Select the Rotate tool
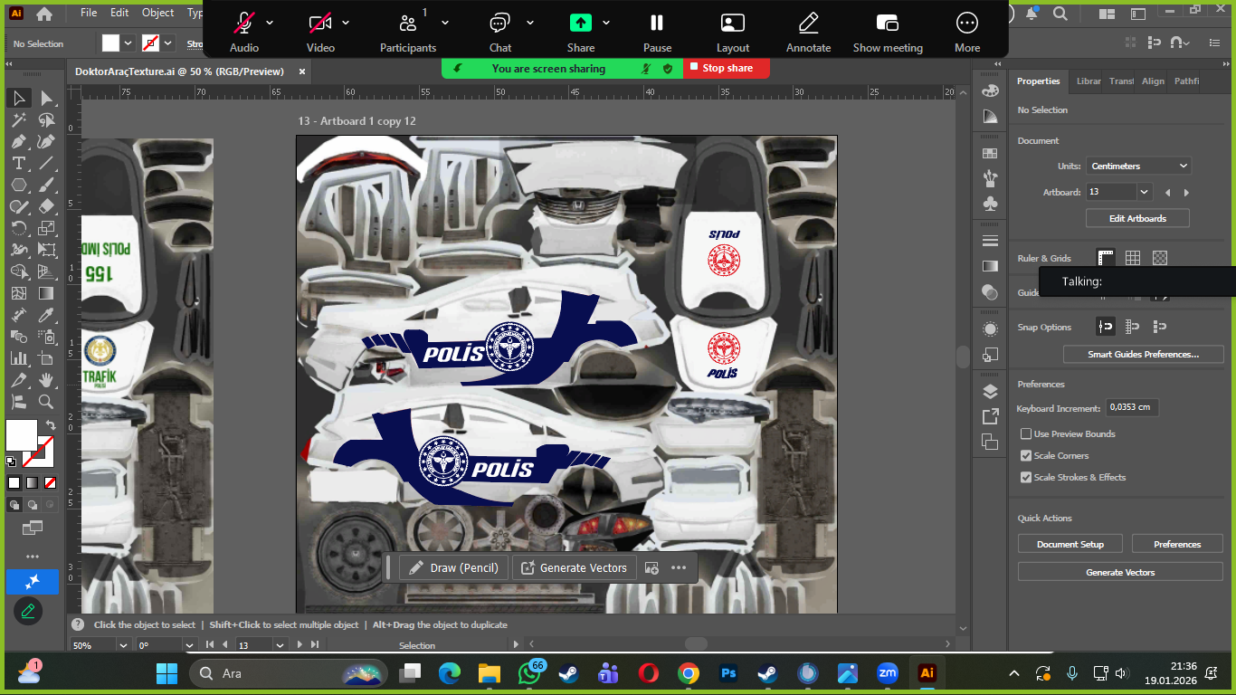The image size is (1236, 695). (x=19, y=228)
